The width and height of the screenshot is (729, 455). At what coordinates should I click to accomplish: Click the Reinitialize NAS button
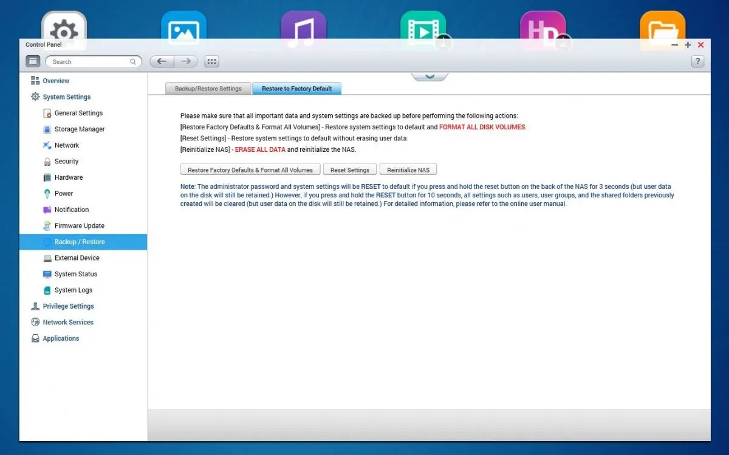[x=408, y=170]
